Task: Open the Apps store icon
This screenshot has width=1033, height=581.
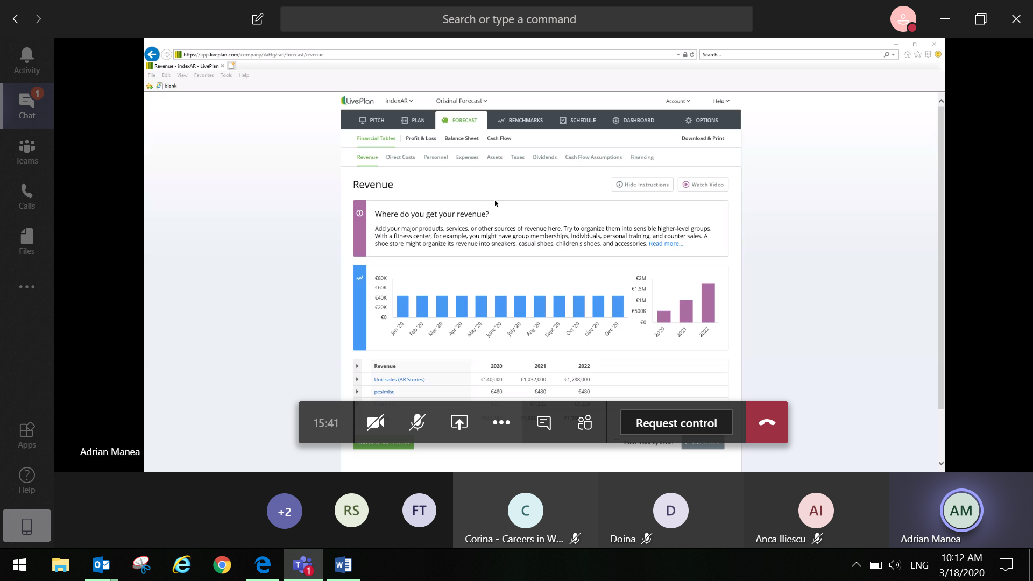Action: click(26, 435)
